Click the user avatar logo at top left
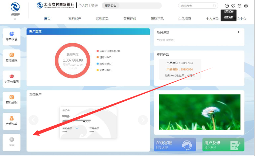255x156 pixels. coord(15,7)
